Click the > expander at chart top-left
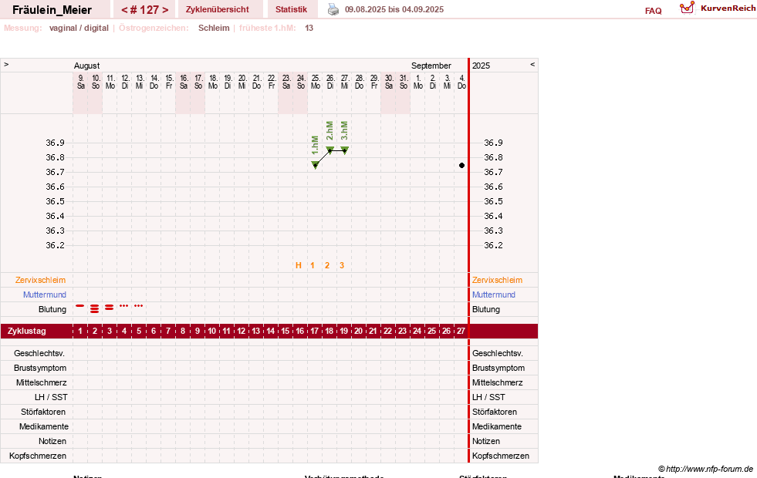 6,64
